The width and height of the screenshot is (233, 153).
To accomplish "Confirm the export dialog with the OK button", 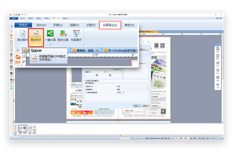I will click(x=137, y=106).
